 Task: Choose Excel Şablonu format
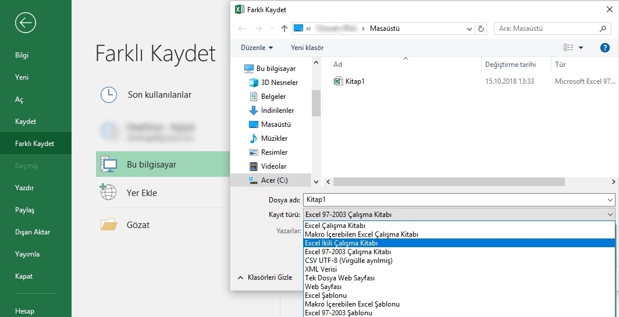click(x=459, y=295)
